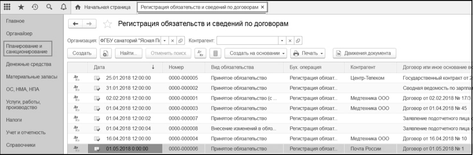Click into the Контрагент input field
Image resolution: width=473 pixels, height=155 pixels.
pyautogui.click(x=247, y=41)
